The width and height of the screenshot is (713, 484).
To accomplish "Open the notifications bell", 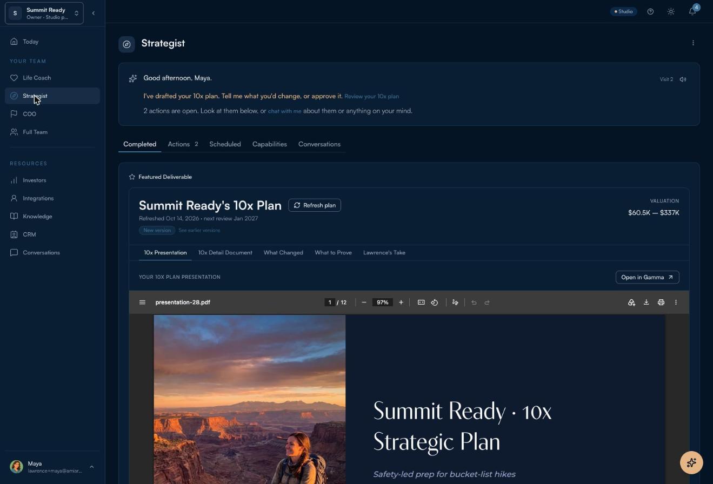I will tap(692, 11).
